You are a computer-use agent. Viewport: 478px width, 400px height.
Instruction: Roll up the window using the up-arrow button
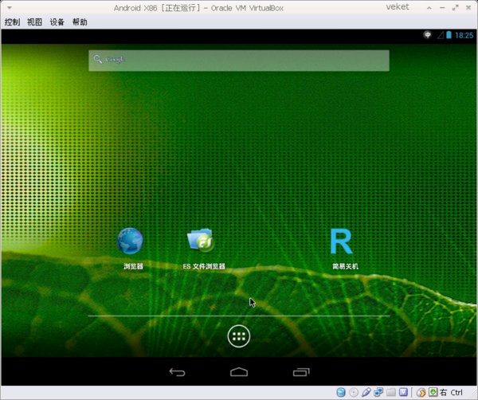coord(429,8)
